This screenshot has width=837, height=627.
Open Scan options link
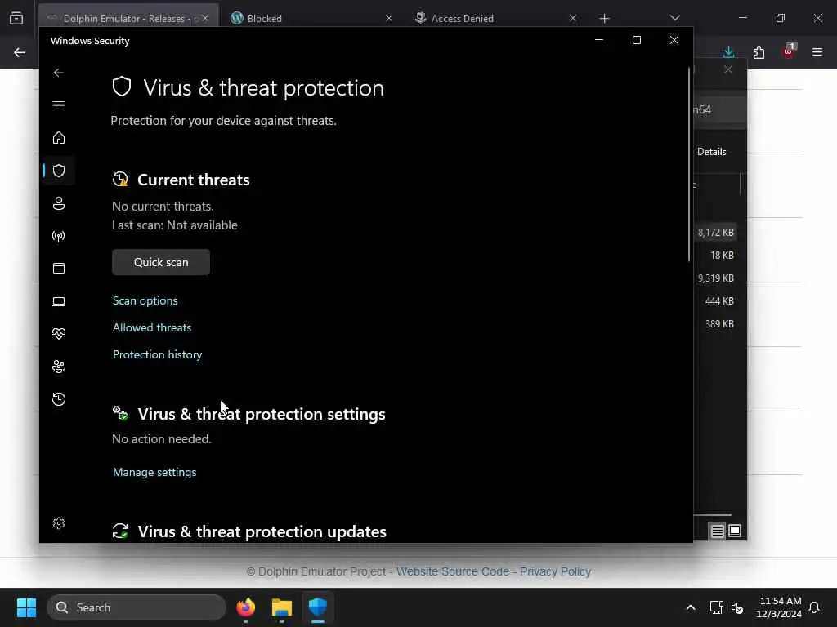point(145,300)
